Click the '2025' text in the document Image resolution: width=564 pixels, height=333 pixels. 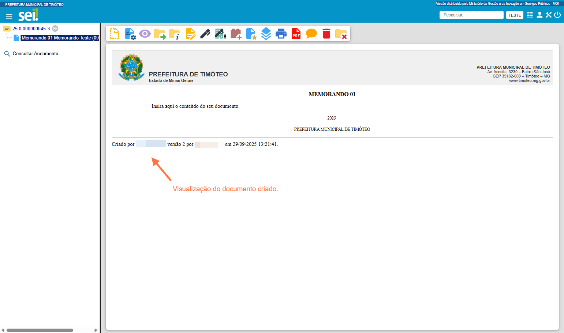(x=332, y=118)
